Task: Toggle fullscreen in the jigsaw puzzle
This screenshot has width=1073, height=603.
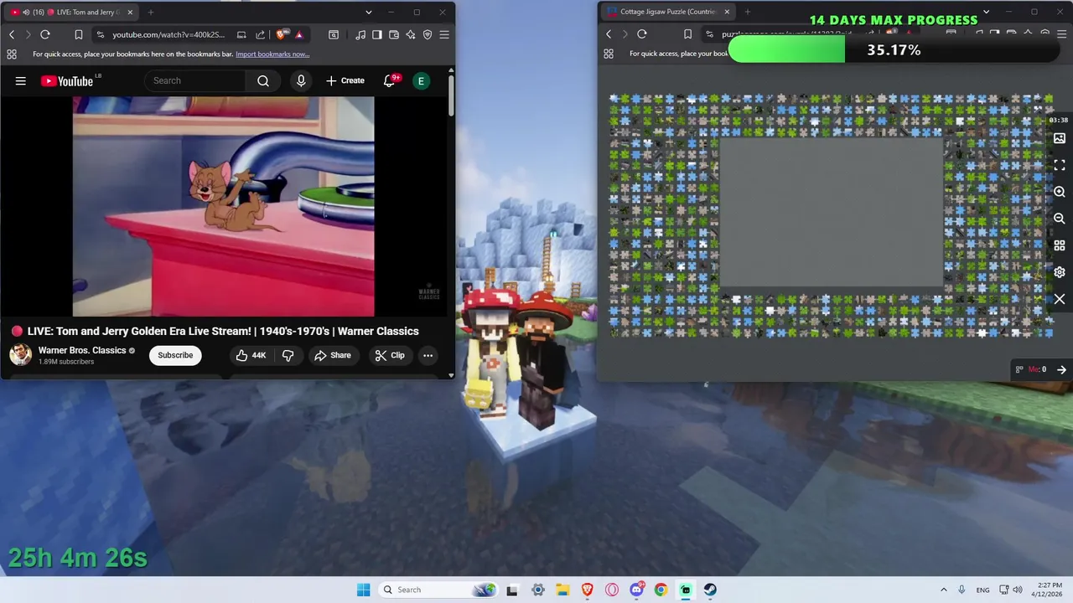Action: (x=1060, y=165)
